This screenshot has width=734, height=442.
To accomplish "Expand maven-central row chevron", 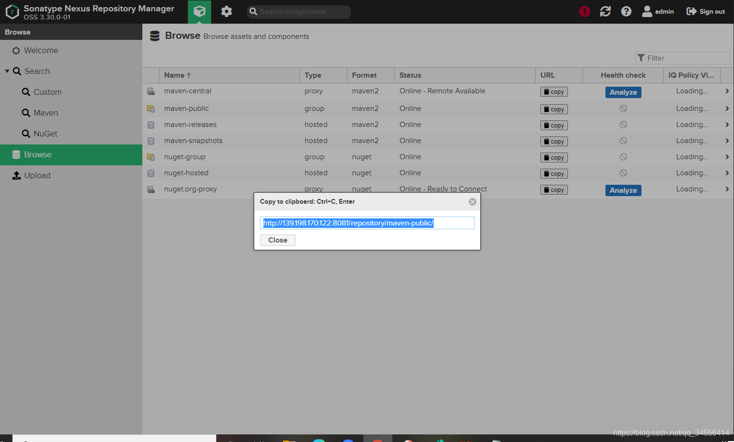I will 727,91.
